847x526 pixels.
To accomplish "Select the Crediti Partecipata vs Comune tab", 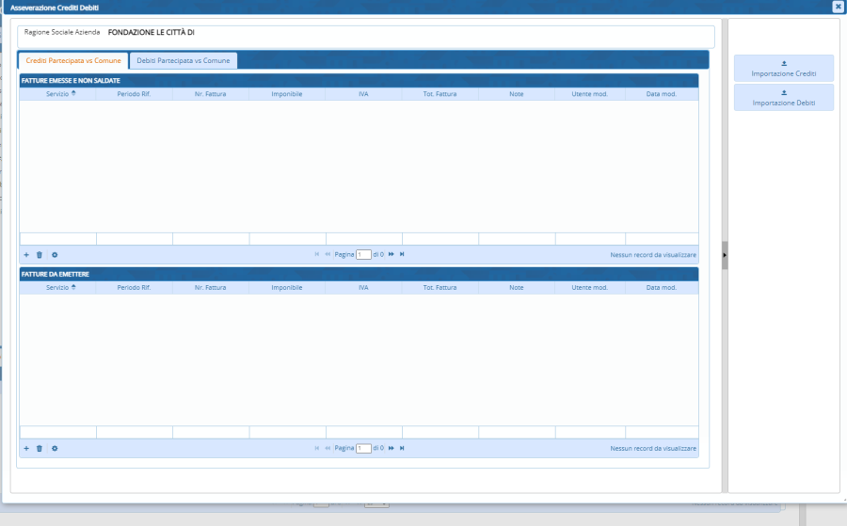I will tap(73, 60).
